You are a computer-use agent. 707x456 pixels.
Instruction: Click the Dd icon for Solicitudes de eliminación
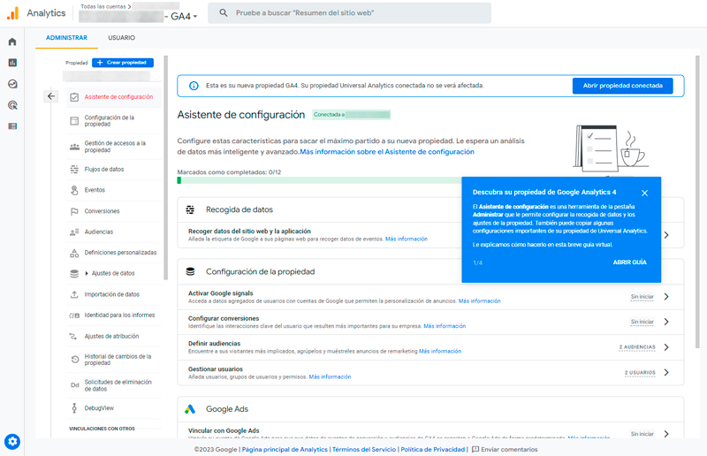[x=75, y=385]
